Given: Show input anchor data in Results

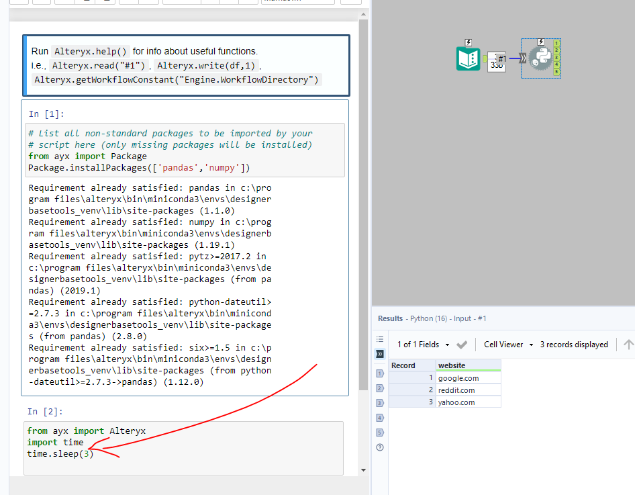Looking at the screenshot, I should click(x=380, y=354).
